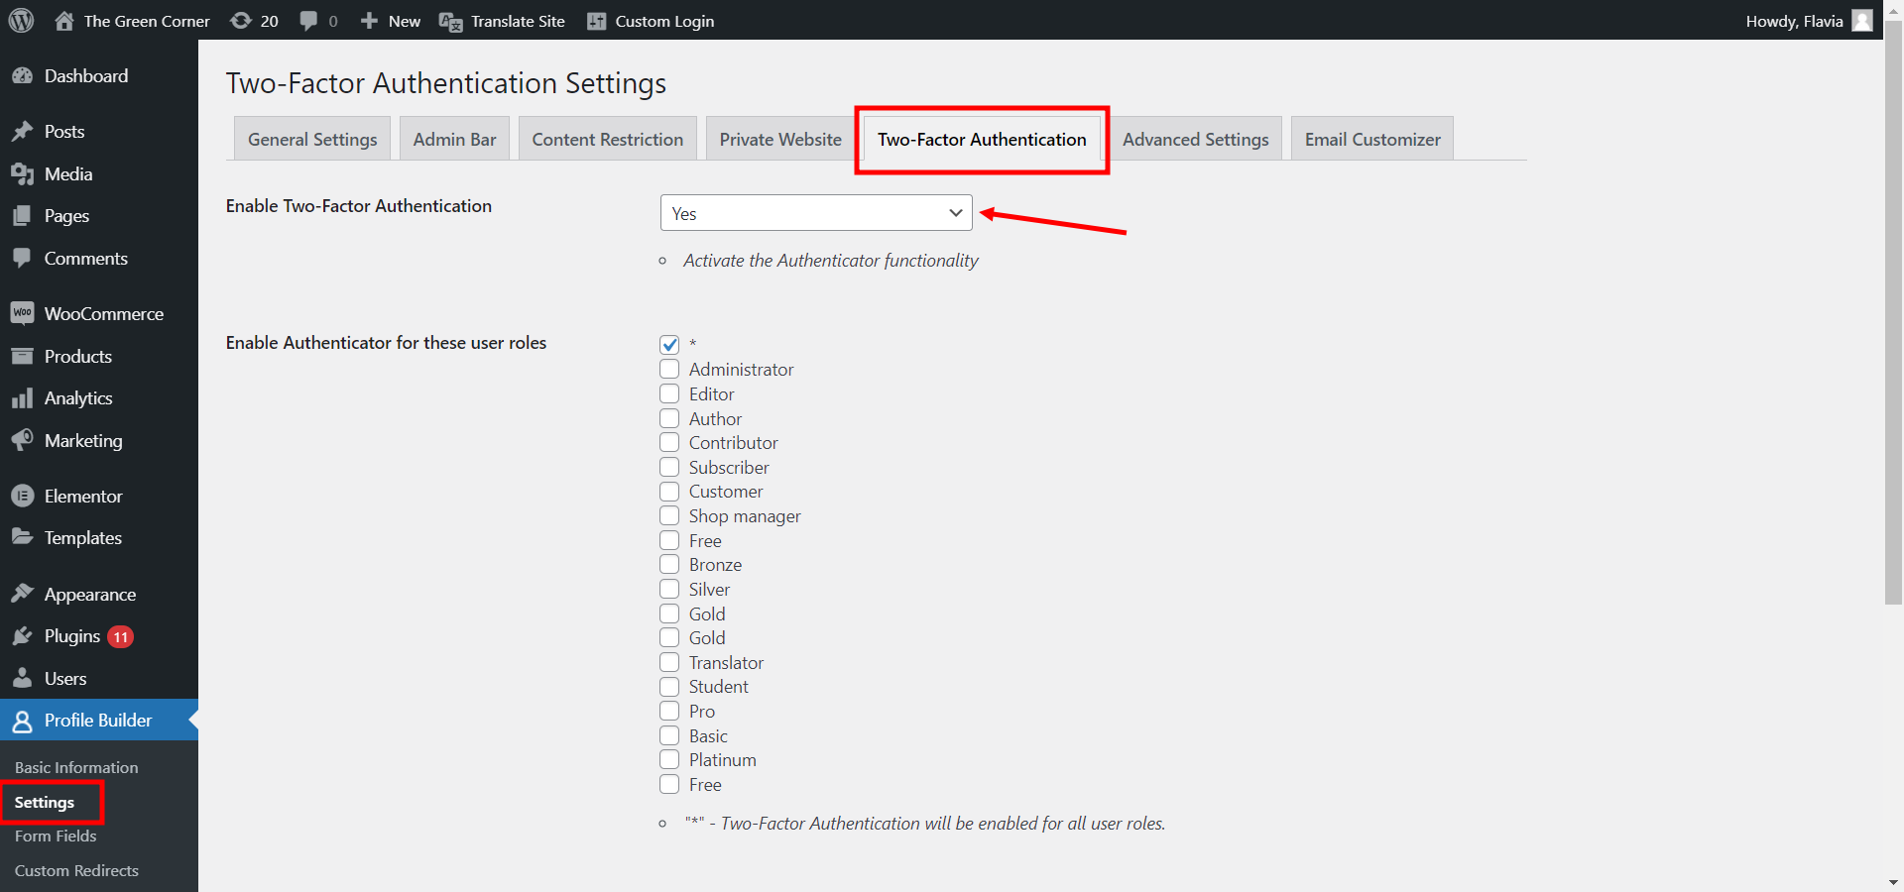
Task: Open Enable Two-Factor Authentication dropdown
Action: 815,213
